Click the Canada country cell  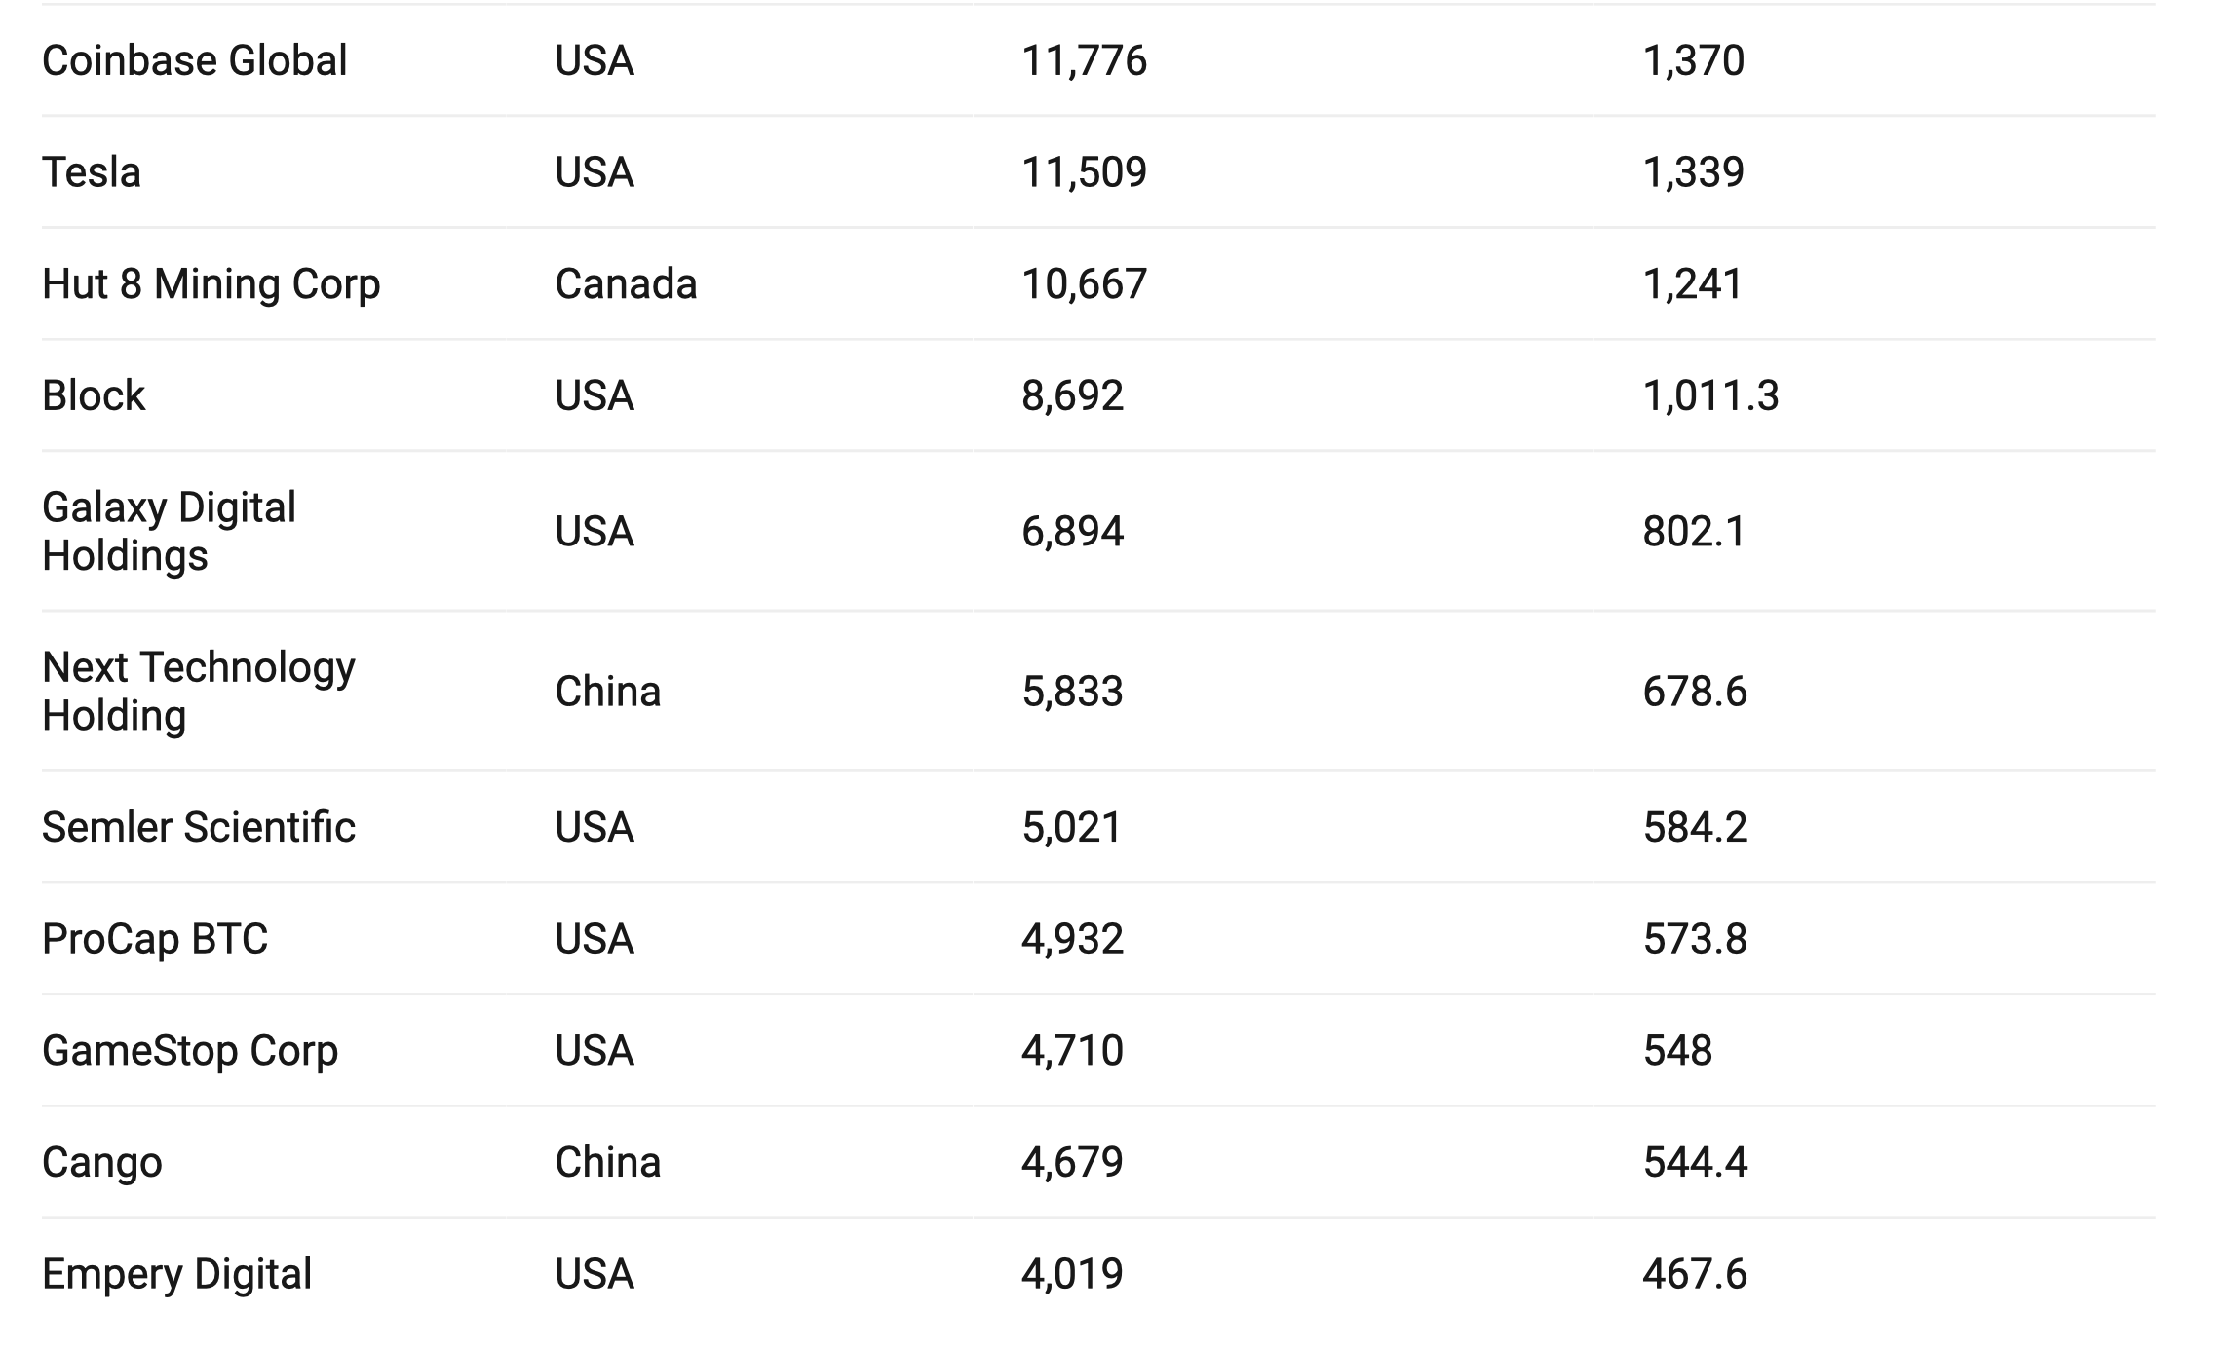[x=626, y=284]
